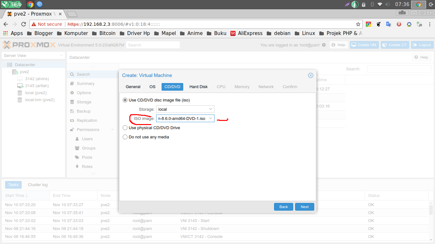Click the Create CT button

394,45
